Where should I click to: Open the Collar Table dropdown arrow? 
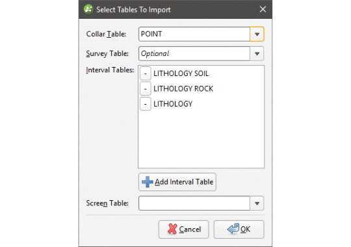coord(257,34)
